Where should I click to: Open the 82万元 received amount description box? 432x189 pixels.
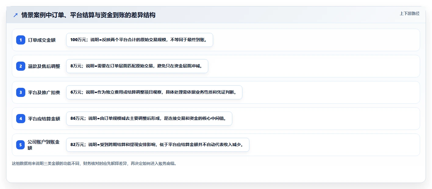158,145
